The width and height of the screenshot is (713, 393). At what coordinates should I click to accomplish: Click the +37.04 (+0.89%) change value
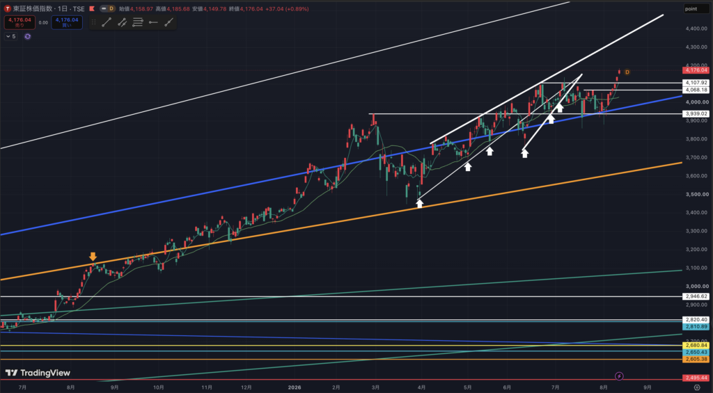point(286,8)
